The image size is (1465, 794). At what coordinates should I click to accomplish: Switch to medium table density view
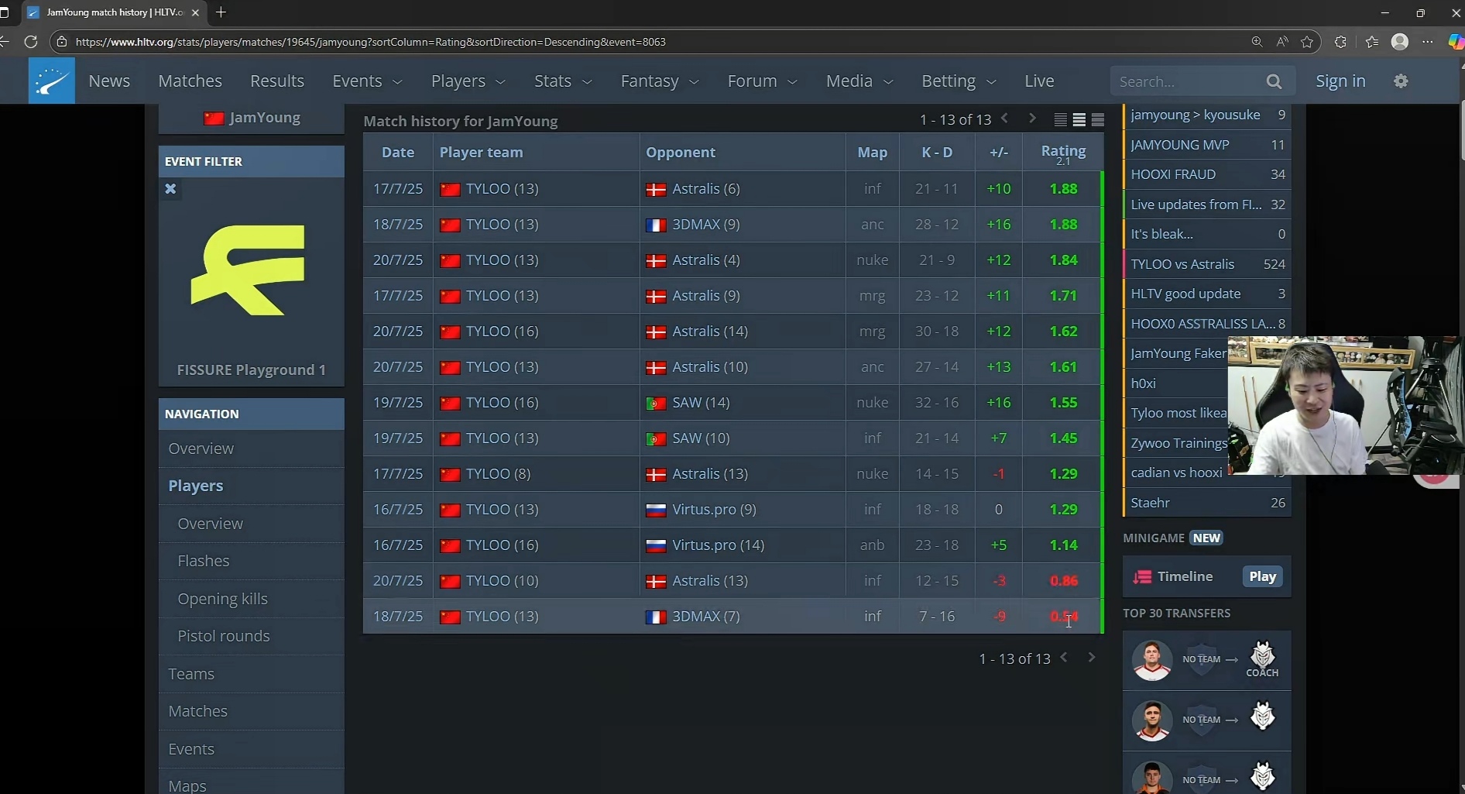1079,120
